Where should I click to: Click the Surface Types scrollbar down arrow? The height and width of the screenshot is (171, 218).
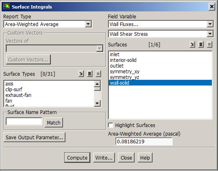(97, 103)
